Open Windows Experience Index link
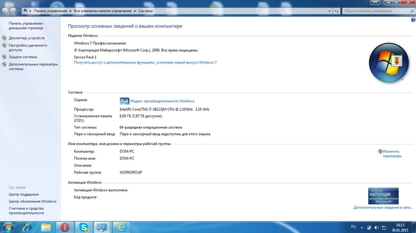416x233 pixels. pyautogui.click(x=162, y=101)
